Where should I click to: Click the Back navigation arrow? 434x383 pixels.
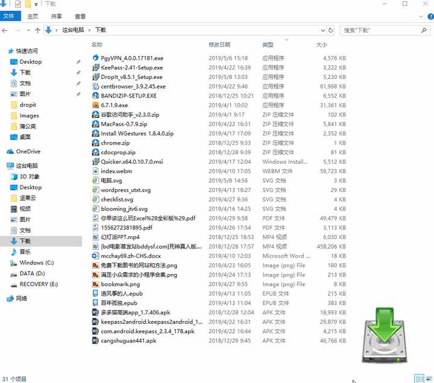pyautogui.click(x=5, y=30)
